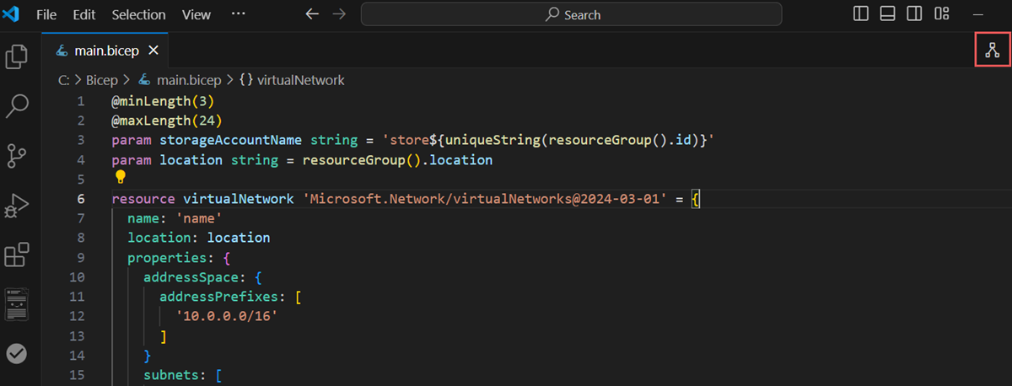Toggle the primary side bar
Image resolution: width=1012 pixels, height=386 pixels.
[x=861, y=14]
